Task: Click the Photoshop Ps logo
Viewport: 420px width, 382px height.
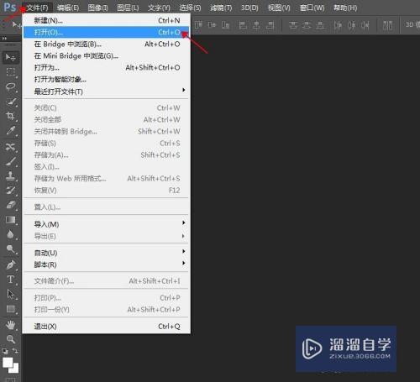Action: (x=10, y=7)
